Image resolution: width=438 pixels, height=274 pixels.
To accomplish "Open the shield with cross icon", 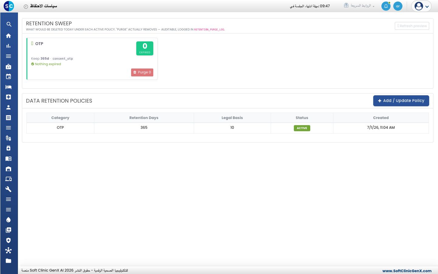I will point(9,240).
